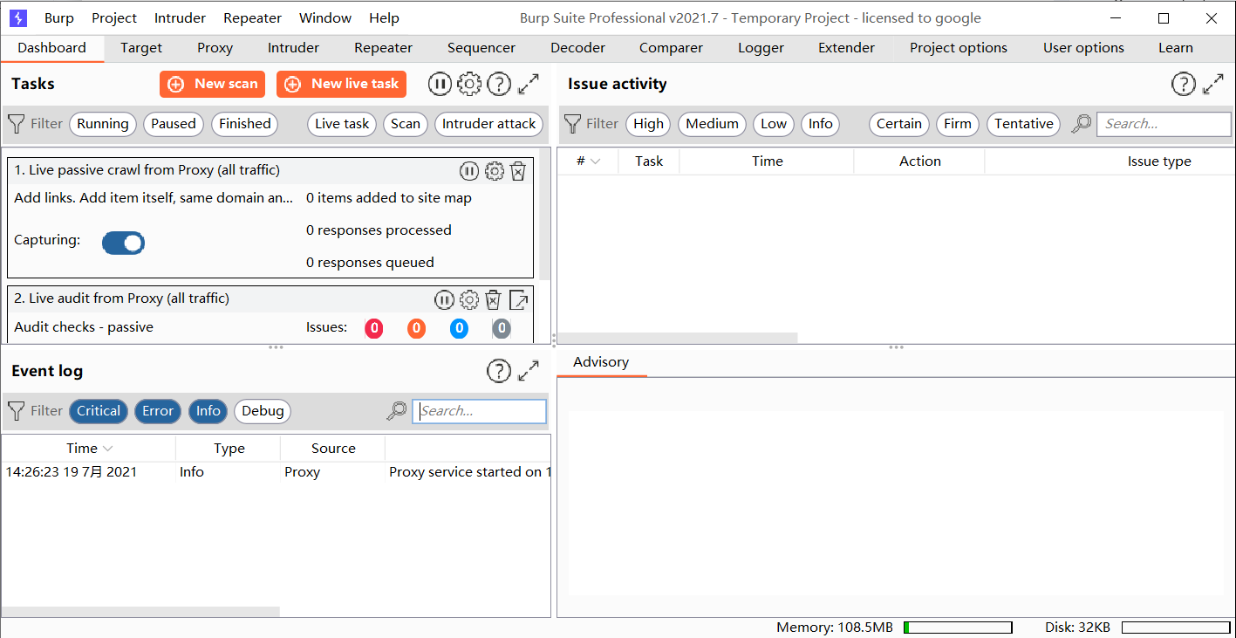This screenshot has height=638, width=1236.
Task: Toggle Info severity issue filter
Action: [821, 124]
